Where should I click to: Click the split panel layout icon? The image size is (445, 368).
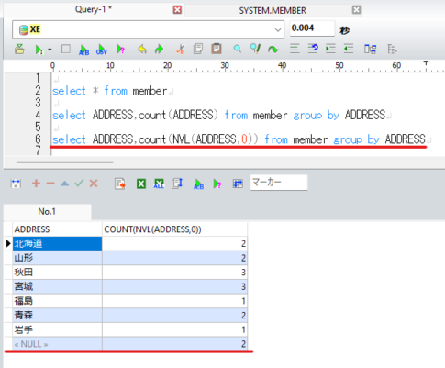(370, 49)
